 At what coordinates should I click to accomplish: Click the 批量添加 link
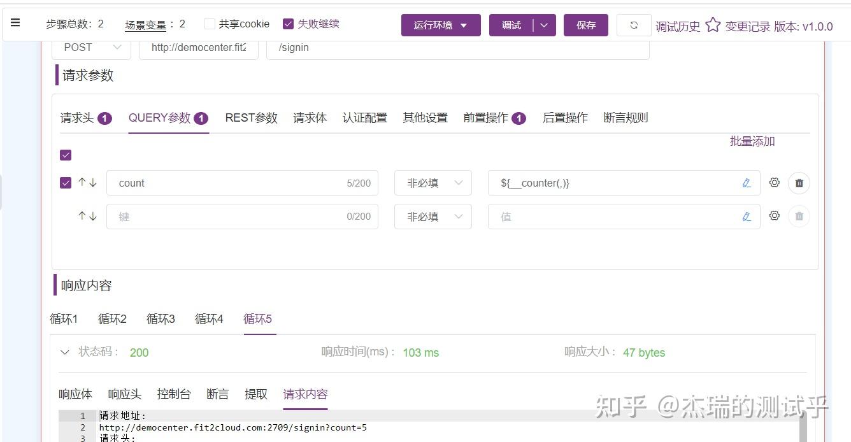pyautogui.click(x=752, y=141)
